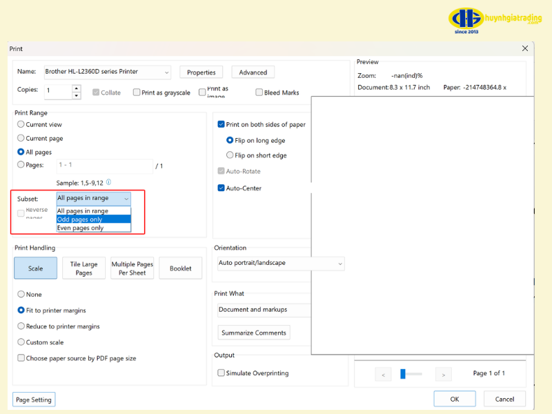Enable Print as grayscale checkbox
Screen dimensions: 552x414
(137, 92)
